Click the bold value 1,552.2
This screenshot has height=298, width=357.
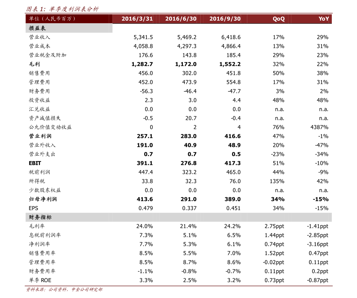point(230,64)
